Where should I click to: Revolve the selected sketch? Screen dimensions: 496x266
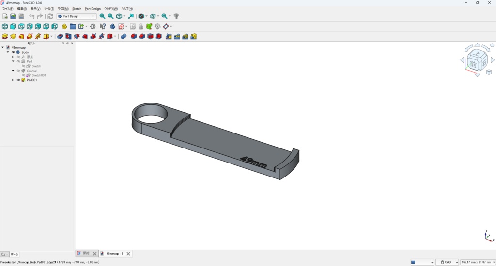(13, 36)
